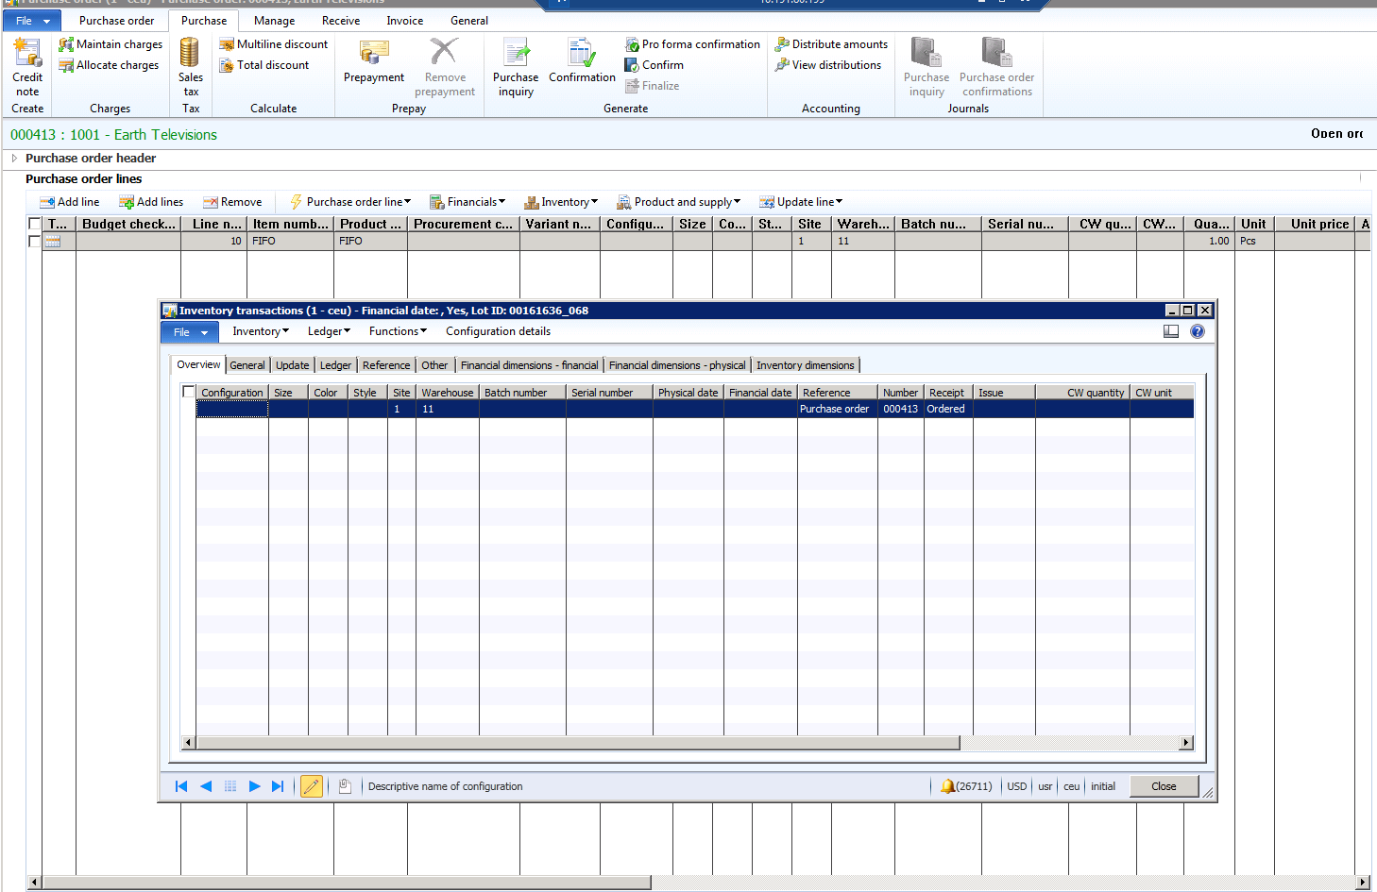Viewport: 1377px width, 892px height.
Task: Click the help icon in Inventory transactions
Action: pyautogui.click(x=1198, y=331)
